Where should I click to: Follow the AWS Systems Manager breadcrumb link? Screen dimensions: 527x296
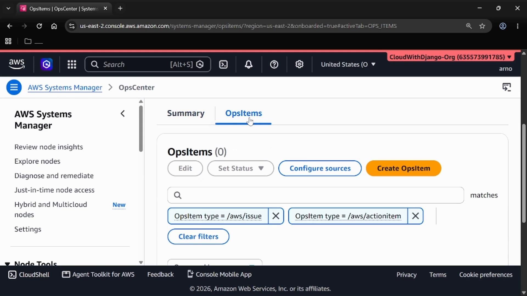65,87
